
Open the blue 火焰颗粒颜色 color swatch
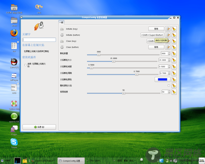point(162,79)
